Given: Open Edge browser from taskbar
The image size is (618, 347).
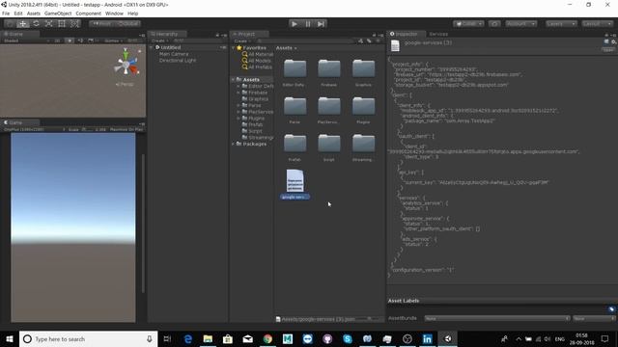Looking at the screenshot, I should (188, 338).
